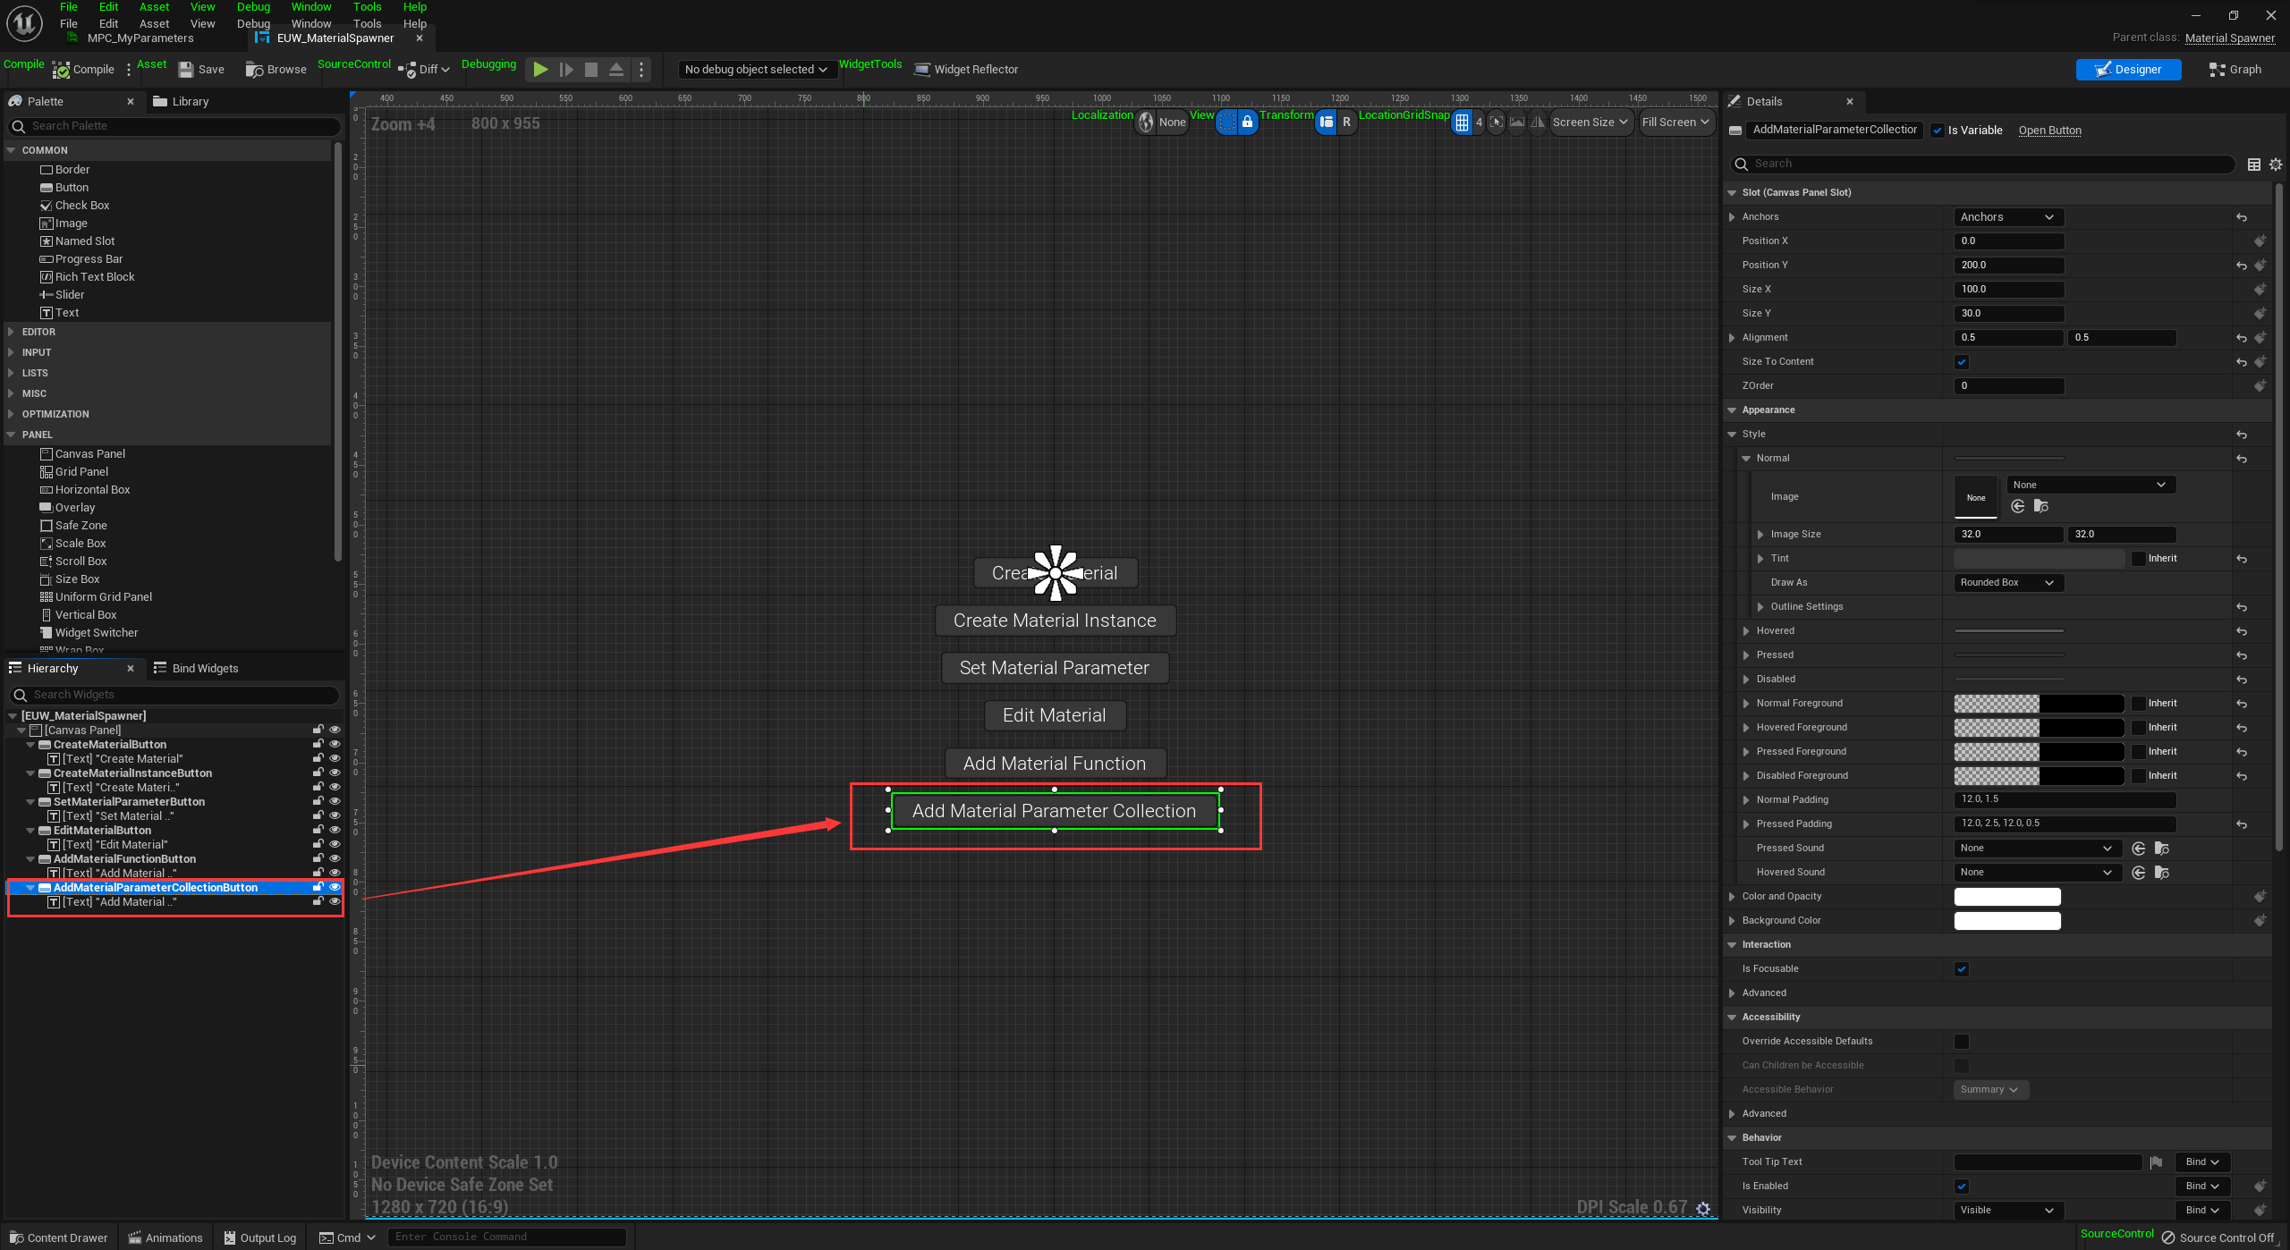Click the Compile toolbar icon

(x=62, y=70)
